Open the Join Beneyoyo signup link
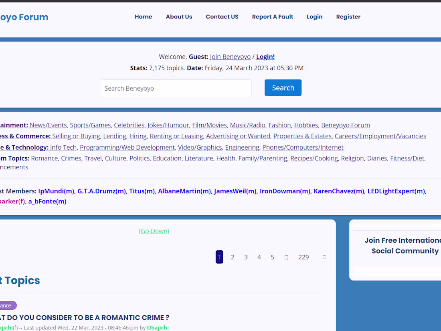Viewport: 441px width, 331px height. pos(230,57)
